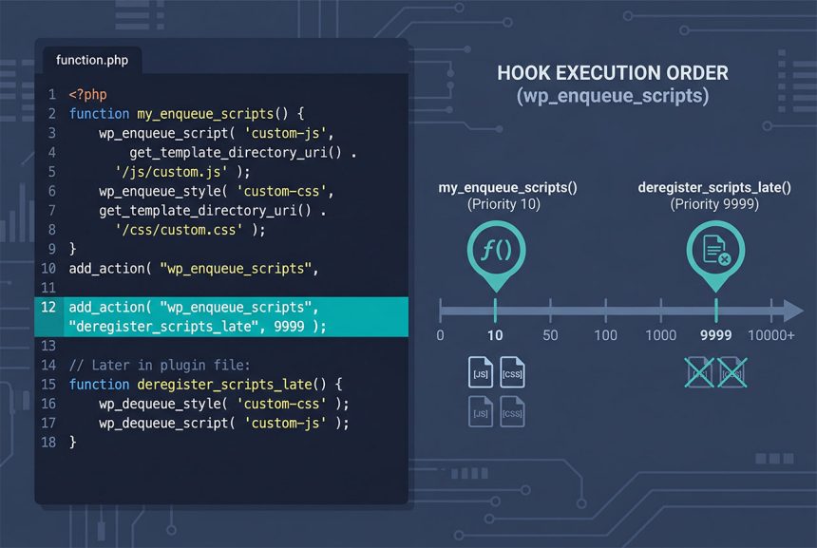Image resolution: width=817 pixels, height=548 pixels.
Task: Click the <?php opening tag
Action: (x=87, y=94)
